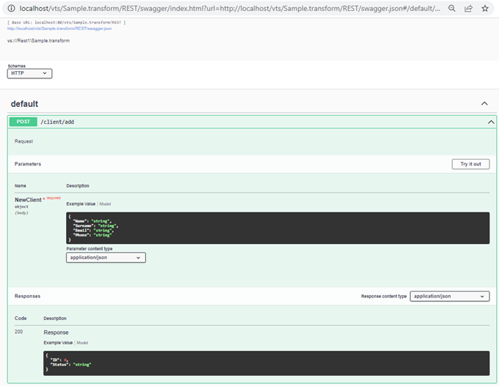Bookmark this page with the star icon
This screenshot has width=499, height=386.
point(484,9)
